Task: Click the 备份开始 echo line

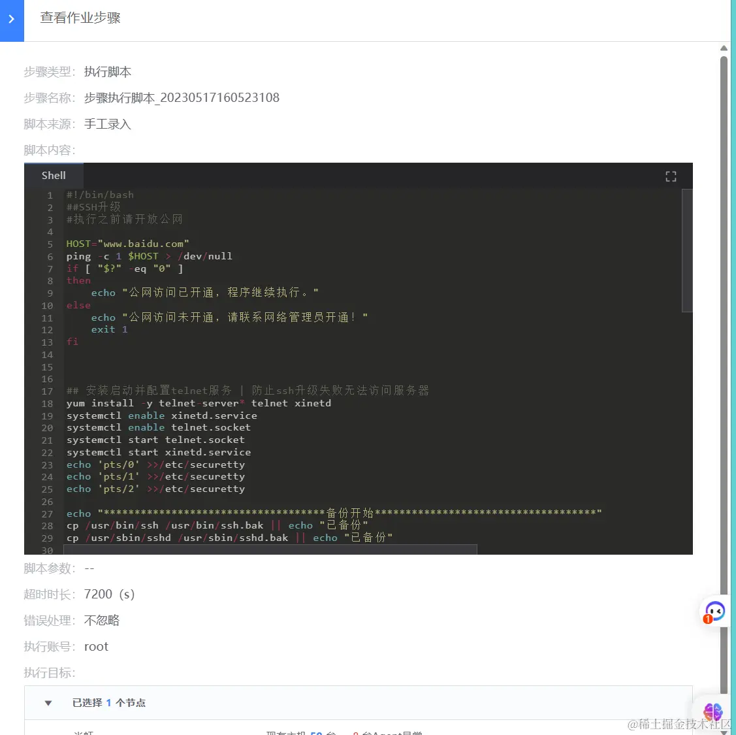Action: [x=334, y=514]
